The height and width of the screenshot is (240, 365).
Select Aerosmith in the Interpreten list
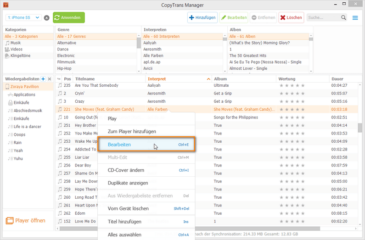pos(182,49)
